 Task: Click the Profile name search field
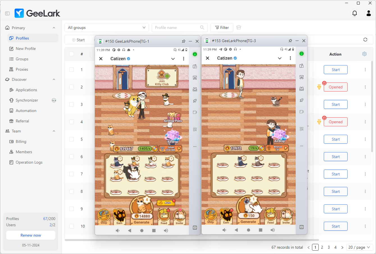[180, 28]
